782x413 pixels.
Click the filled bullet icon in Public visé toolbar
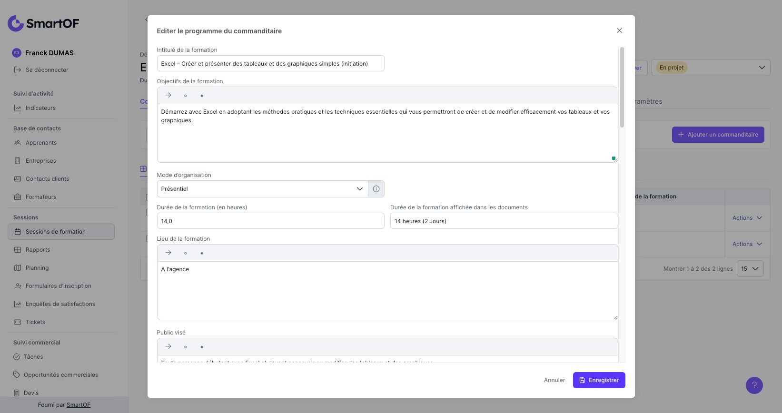pos(202,347)
